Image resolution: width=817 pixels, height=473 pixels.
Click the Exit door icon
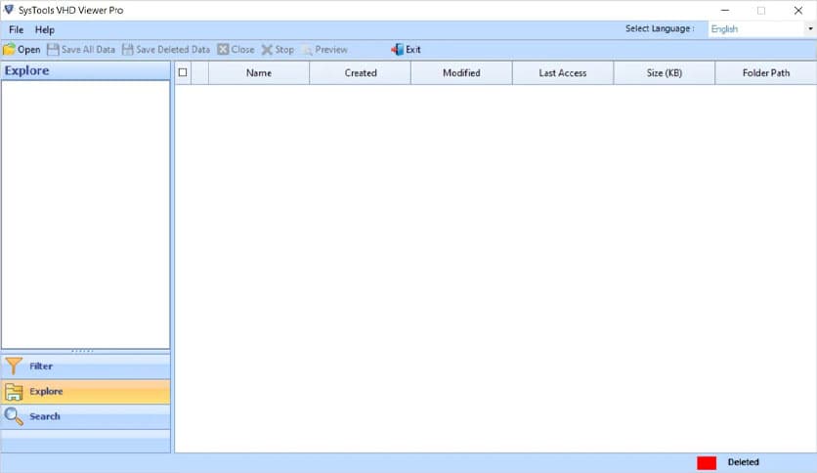point(397,50)
